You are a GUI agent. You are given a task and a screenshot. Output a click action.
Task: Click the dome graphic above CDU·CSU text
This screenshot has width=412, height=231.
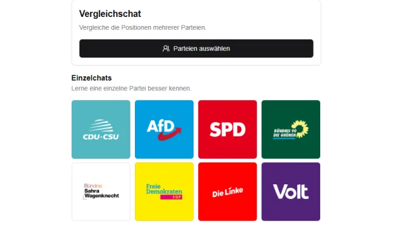click(101, 126)
